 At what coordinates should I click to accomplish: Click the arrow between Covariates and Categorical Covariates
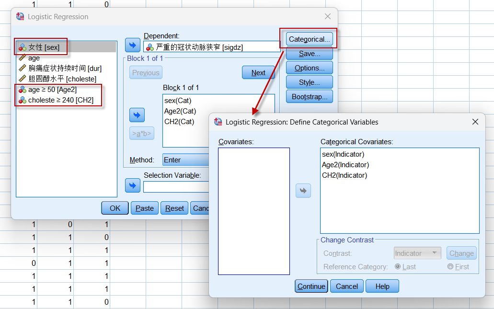pyautogui.click(x=303, y=191)
